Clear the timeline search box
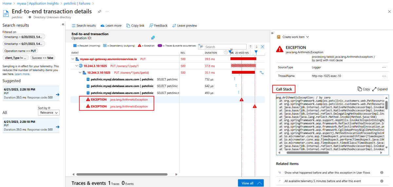This screenshot has width=393, height=187. pyautogui.click(x=262, y=47)
